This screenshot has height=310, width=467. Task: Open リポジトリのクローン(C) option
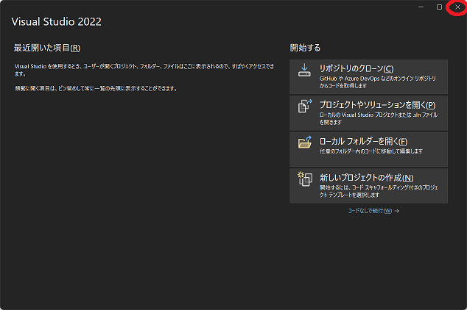pyautogui.click(x=368, y=77)
